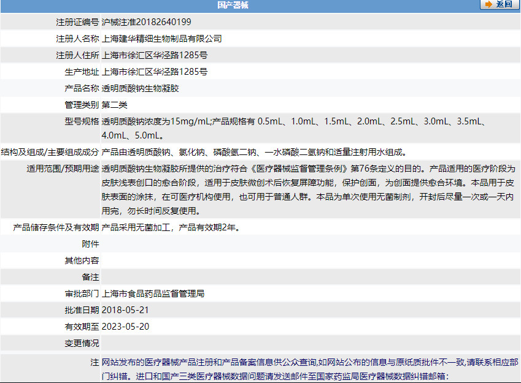Click the 附件 row label
This screenshot has height=383, width=521.
(x=90, y=244)
